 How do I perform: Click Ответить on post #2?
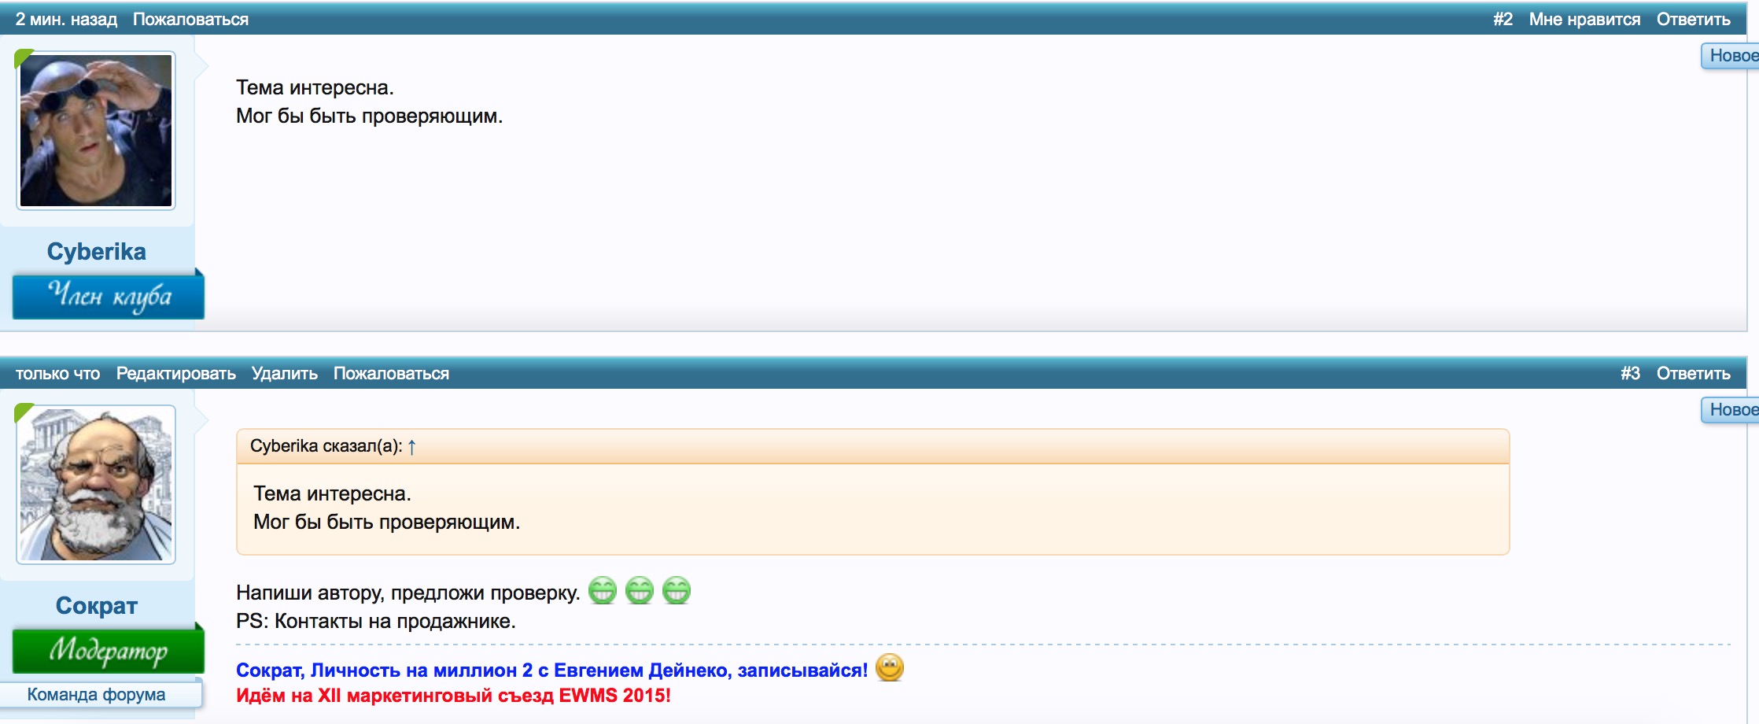(1693, 20)
